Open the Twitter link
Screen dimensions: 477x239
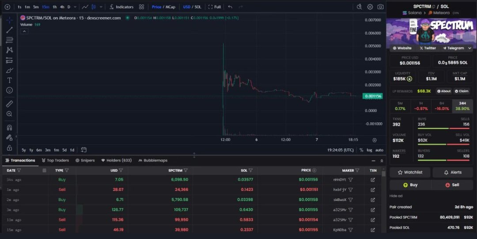[x=428, y=48]
